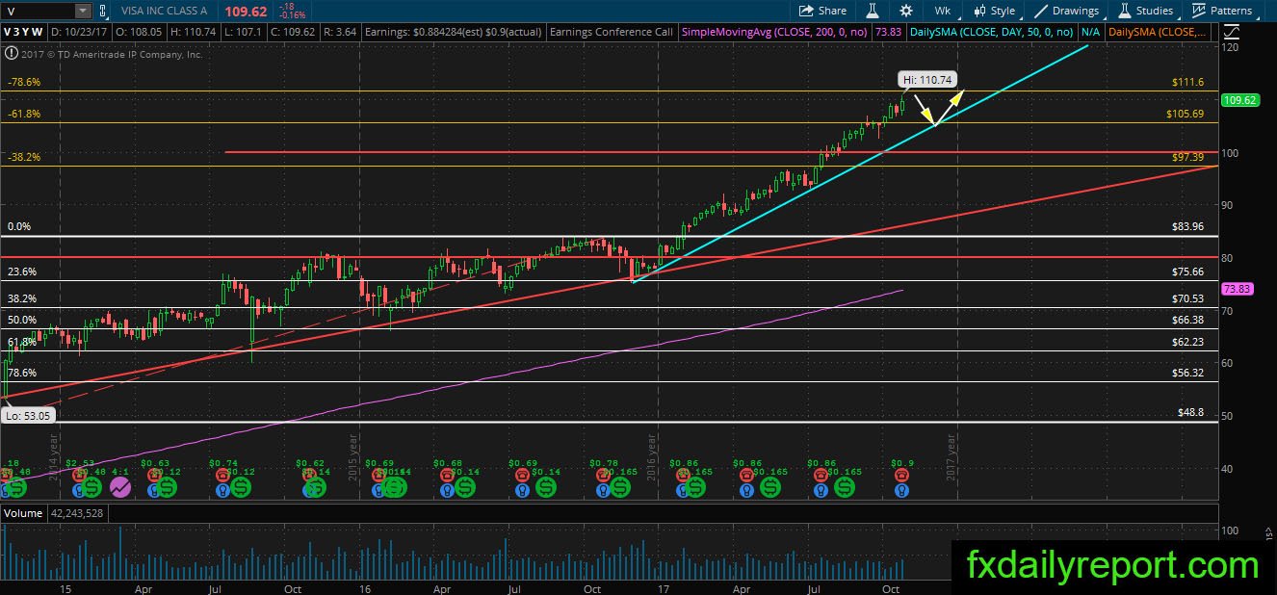Click the green 109.62 price axis tag
The image size is (1277, 595).
1238,100
